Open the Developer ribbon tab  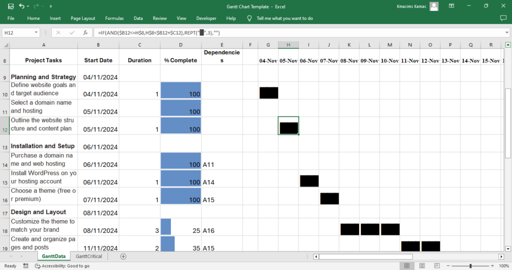206,18
